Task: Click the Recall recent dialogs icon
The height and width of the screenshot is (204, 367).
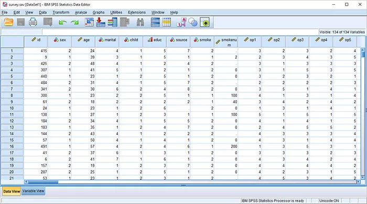Action: [x=48, y=22]
